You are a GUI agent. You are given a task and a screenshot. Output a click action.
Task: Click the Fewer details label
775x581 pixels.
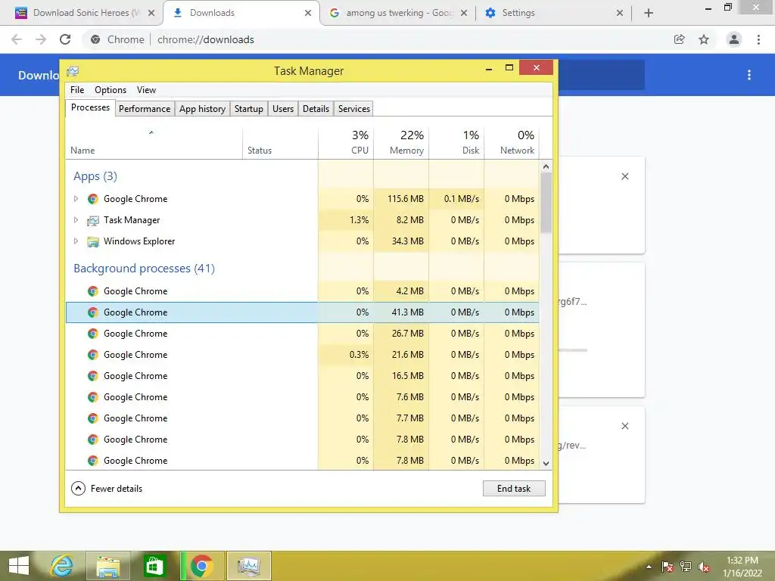(x=117, y=489)
